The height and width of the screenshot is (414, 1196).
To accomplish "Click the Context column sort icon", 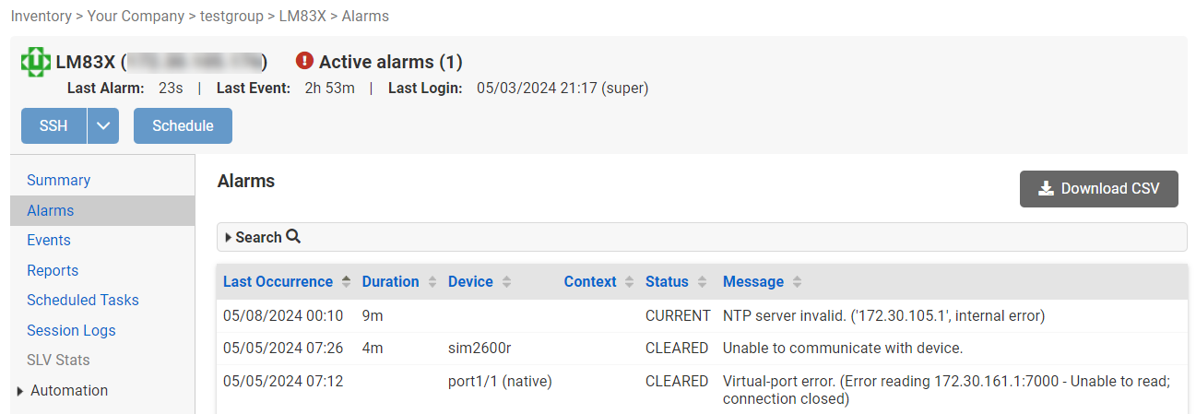I will pos(629,282).
